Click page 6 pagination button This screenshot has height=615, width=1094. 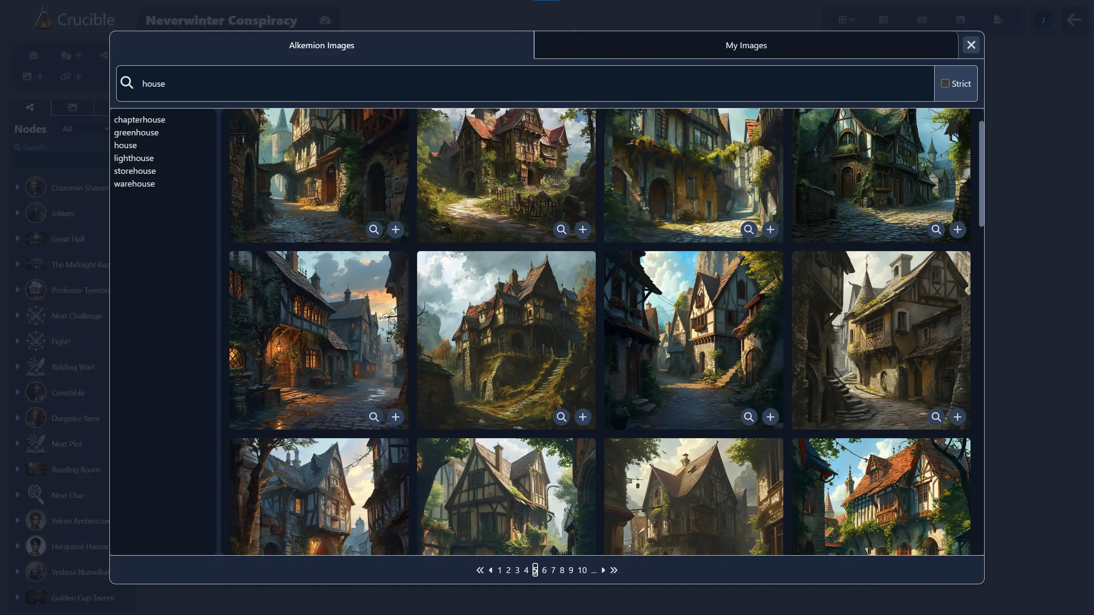click(544, 570)
